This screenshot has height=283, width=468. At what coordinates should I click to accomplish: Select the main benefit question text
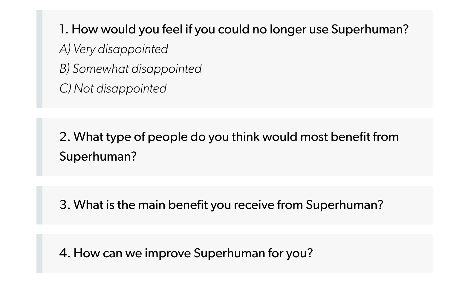[x=221, y=205]
